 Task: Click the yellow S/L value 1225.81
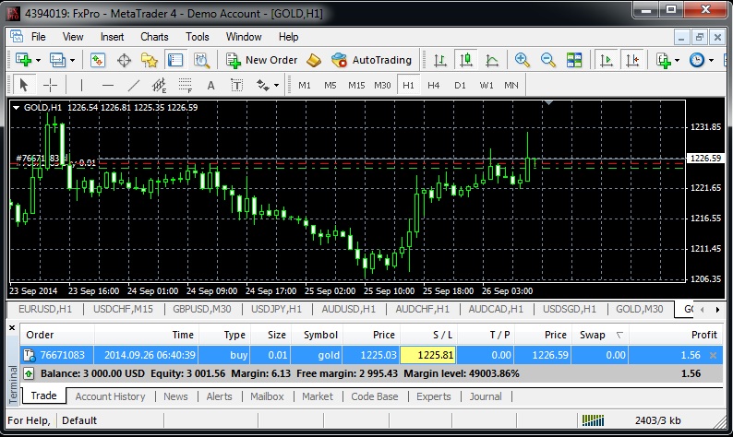tap(429, 354)
